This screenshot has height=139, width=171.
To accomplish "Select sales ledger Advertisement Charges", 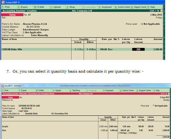I will (x=36, y=30).
